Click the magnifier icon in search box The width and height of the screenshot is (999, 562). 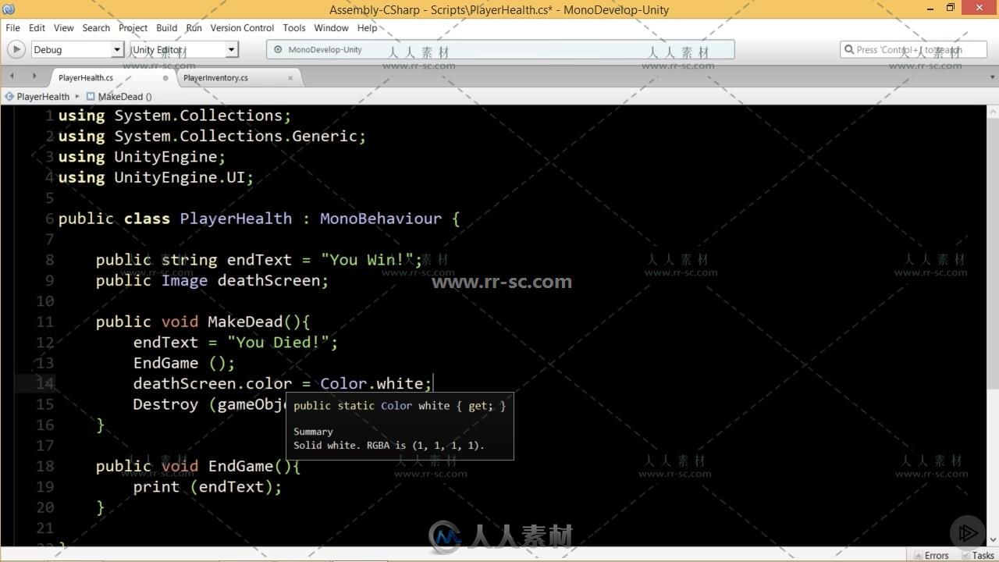pyautogui.click(x=849, y=49)
